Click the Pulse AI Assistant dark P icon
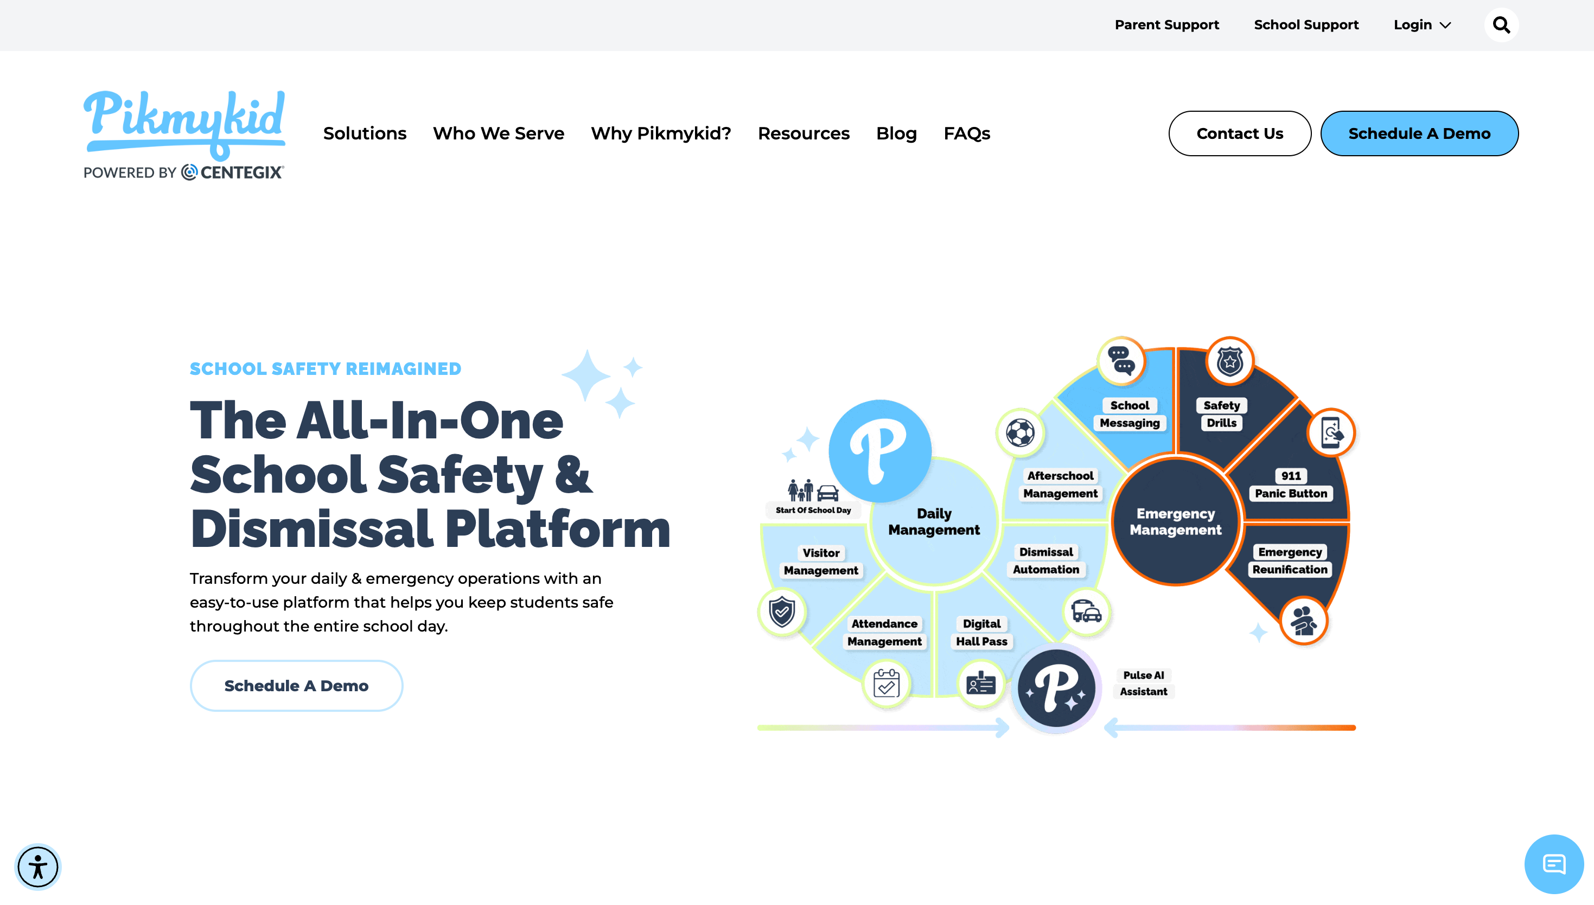1594x905 pixels. [1056, 688]
